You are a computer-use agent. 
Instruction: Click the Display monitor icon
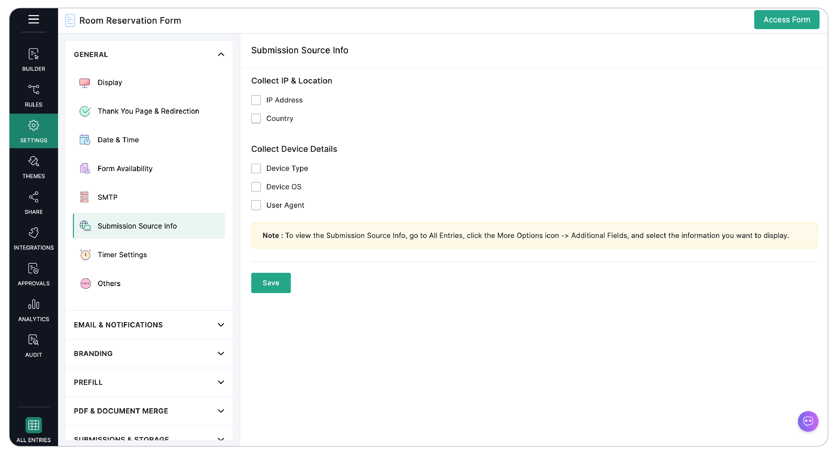tap(85, 83)
